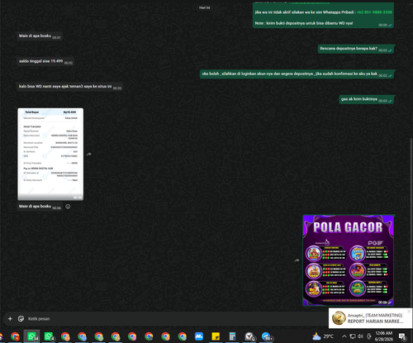Open network settings tray icon
The width and height of the screenshot is (413, 343).
click(353, 336)
